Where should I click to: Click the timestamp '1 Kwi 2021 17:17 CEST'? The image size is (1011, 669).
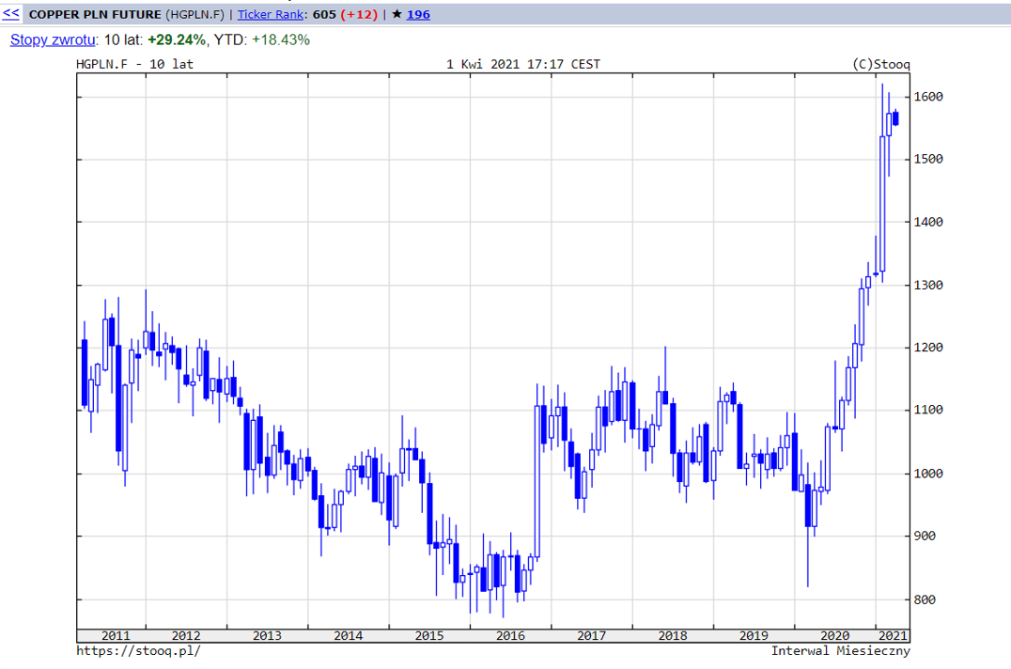(x=523, y=64)
